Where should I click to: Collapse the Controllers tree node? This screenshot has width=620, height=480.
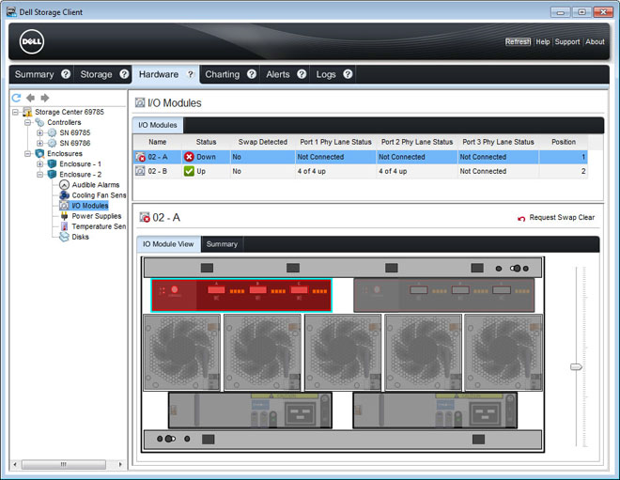(28, 122)
